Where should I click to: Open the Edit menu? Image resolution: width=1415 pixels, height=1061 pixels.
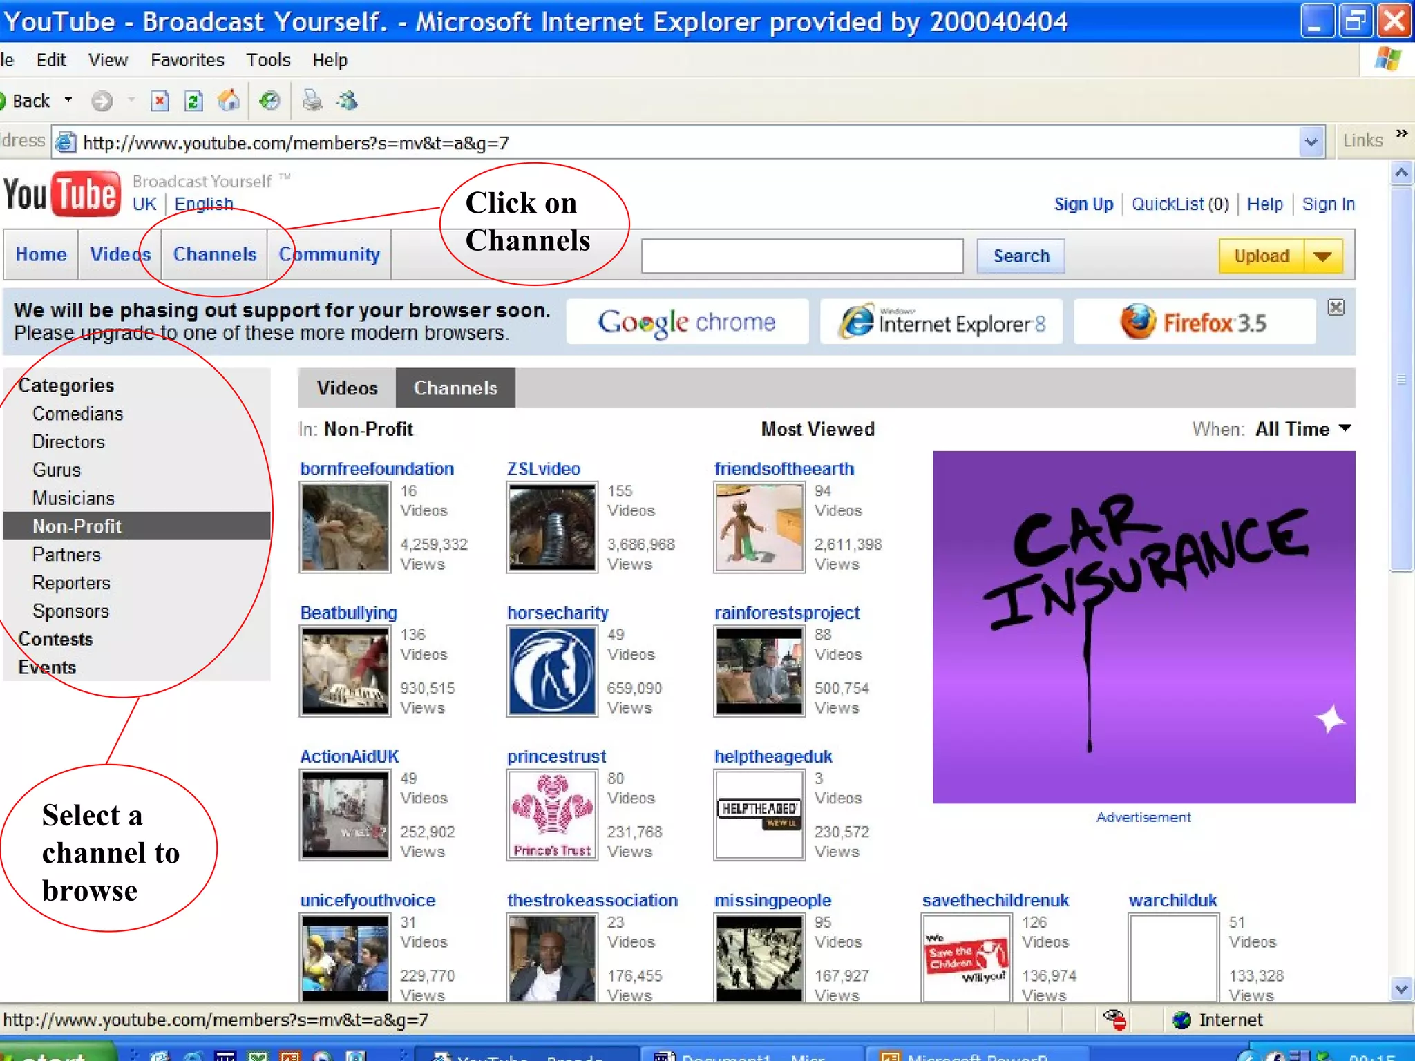[x=51, y=60]
